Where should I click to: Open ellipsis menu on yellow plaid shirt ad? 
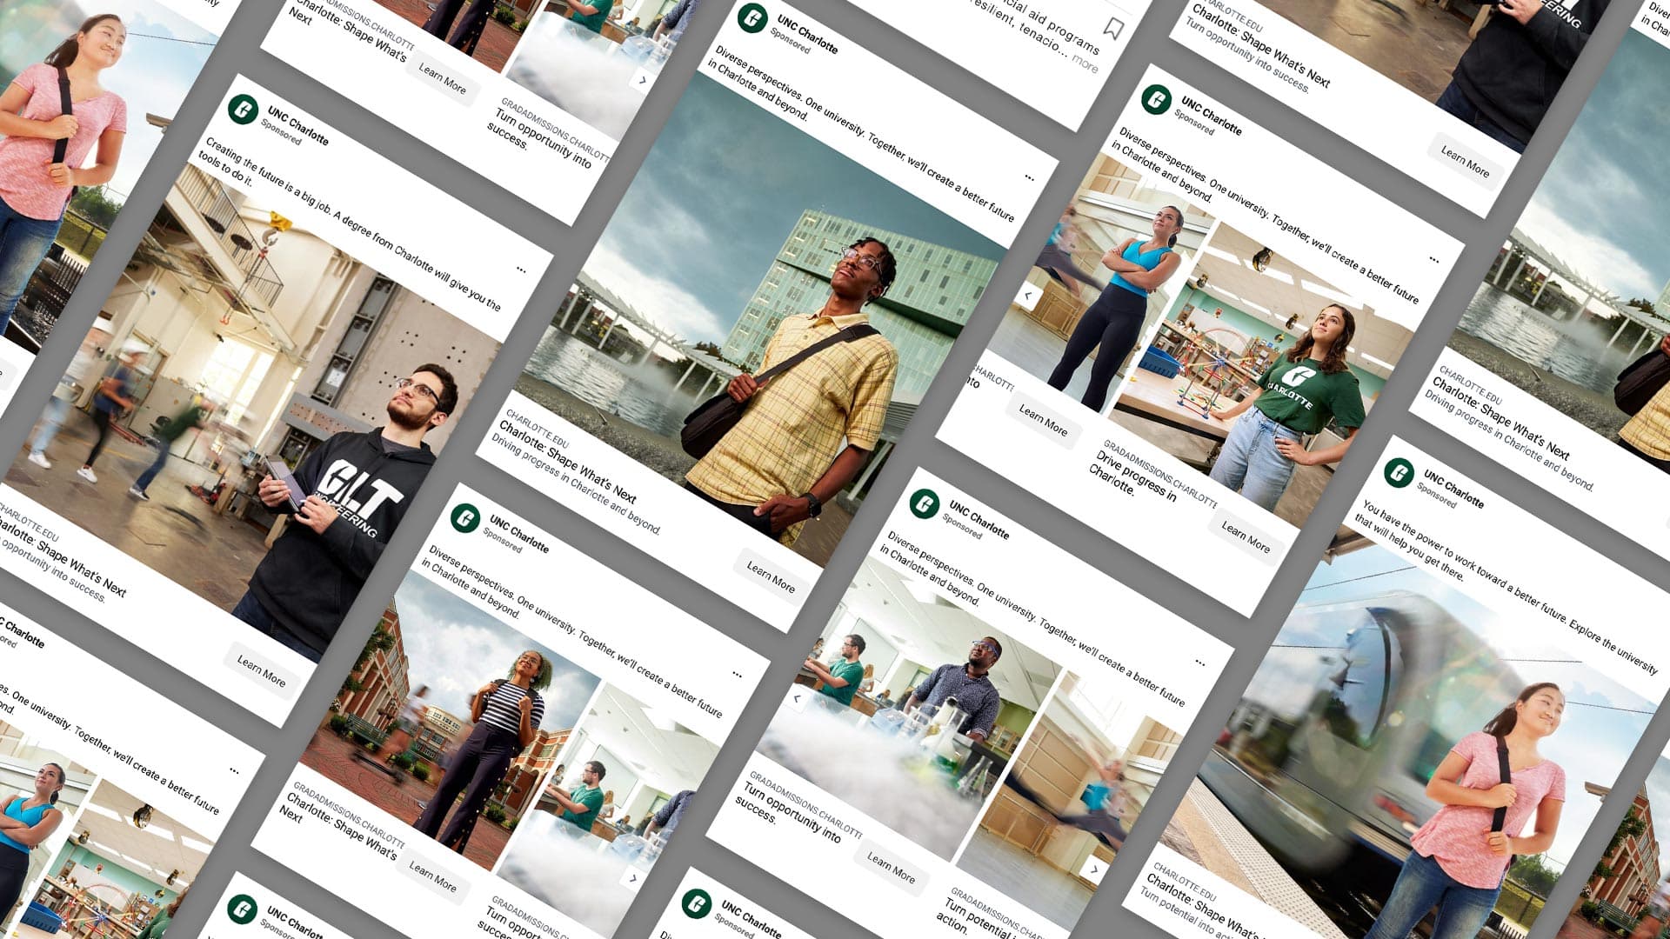coord(1029,178)
